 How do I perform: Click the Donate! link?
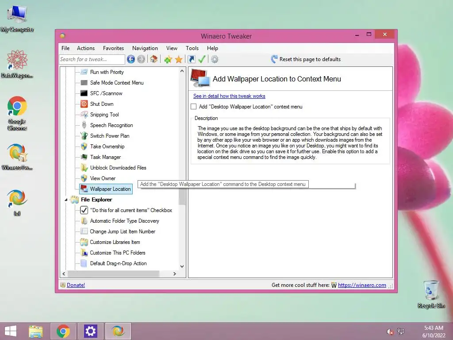(x=76, y=285)
